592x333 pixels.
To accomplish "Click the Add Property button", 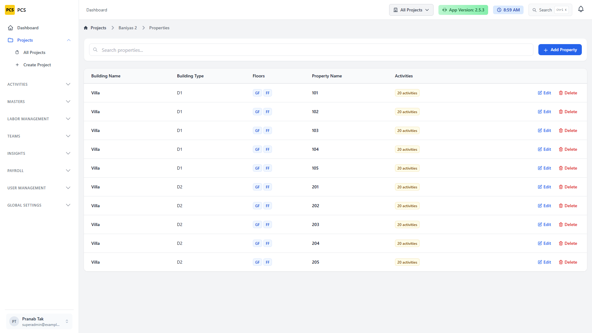I will coord(560,50).
